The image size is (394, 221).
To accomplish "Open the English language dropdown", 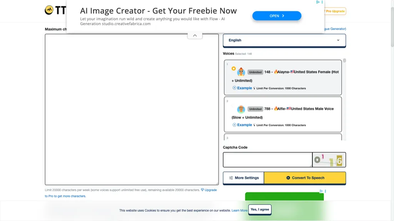I will pyautogui.click(x=284, y=40).
